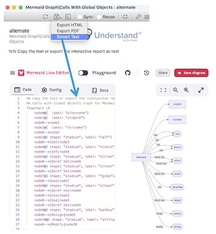Click the alternate node in diagram
Screen dimensions: 216x234
click(141, 157)
